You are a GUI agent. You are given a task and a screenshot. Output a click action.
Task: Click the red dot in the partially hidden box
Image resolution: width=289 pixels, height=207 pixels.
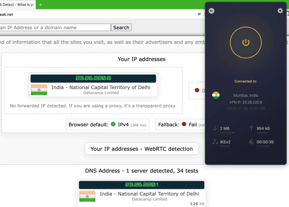[197, 90]
